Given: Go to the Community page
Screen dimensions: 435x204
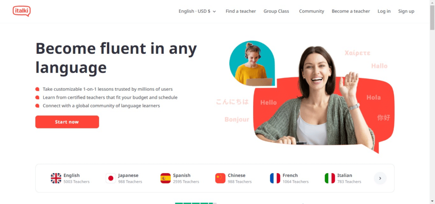Looking at the screenshot, I should click(311, 11).
